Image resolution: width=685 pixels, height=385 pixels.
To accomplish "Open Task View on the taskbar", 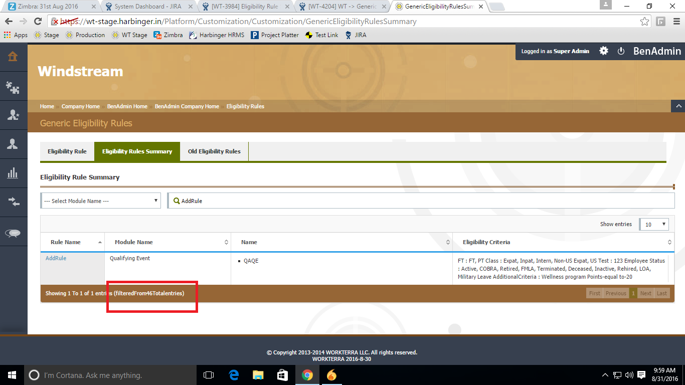I will click(x=209, y=375).
